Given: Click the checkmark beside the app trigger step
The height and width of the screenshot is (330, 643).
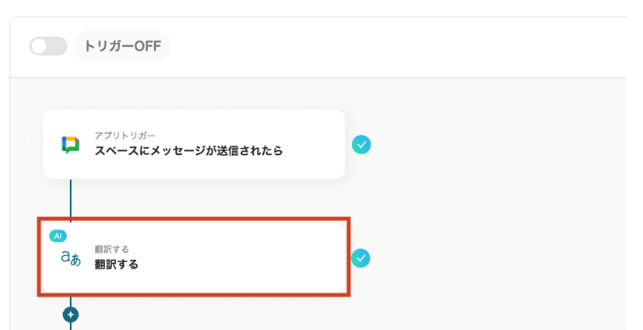Looking at the screenshot, I should [x=361, y=145].
